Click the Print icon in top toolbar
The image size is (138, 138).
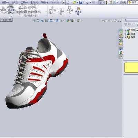tap(87, 2)
